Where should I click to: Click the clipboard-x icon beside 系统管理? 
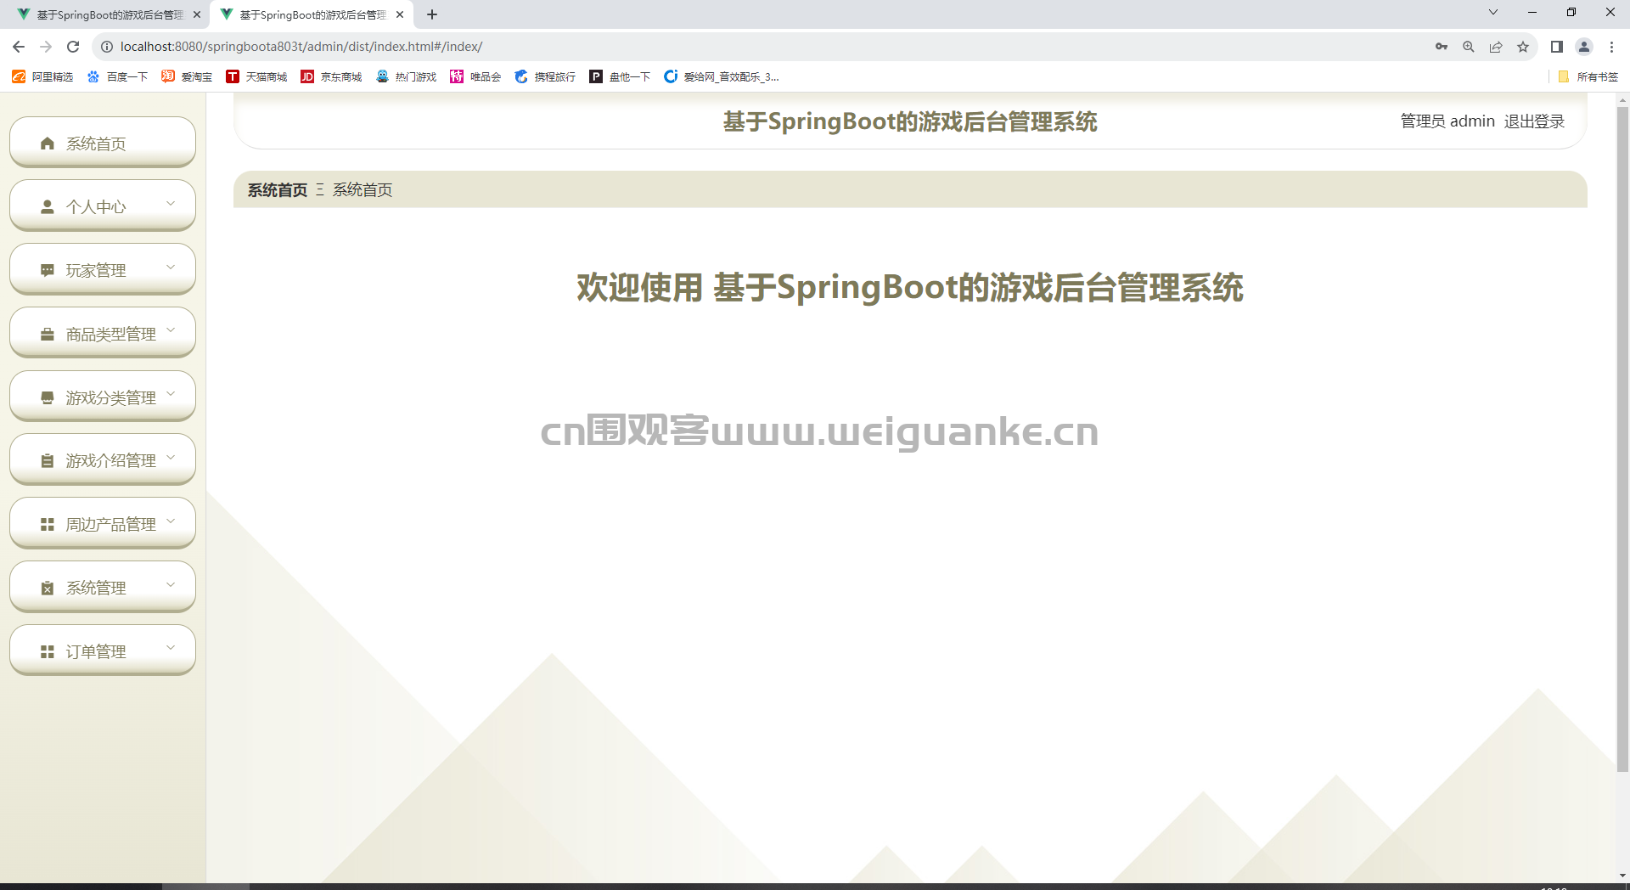click(48, 588)
